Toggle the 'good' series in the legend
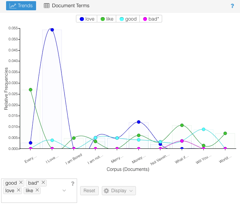 click(x=128, y=19)
